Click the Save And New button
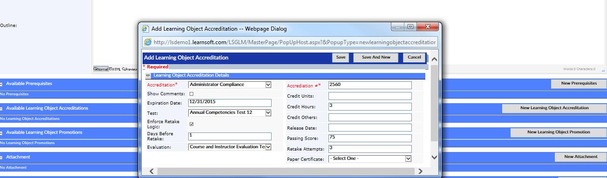 [x=376, y=57]
